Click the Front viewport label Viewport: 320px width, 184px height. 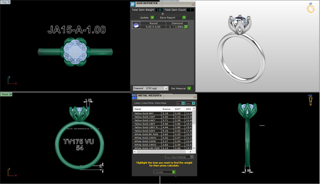[x=5, y=94]
